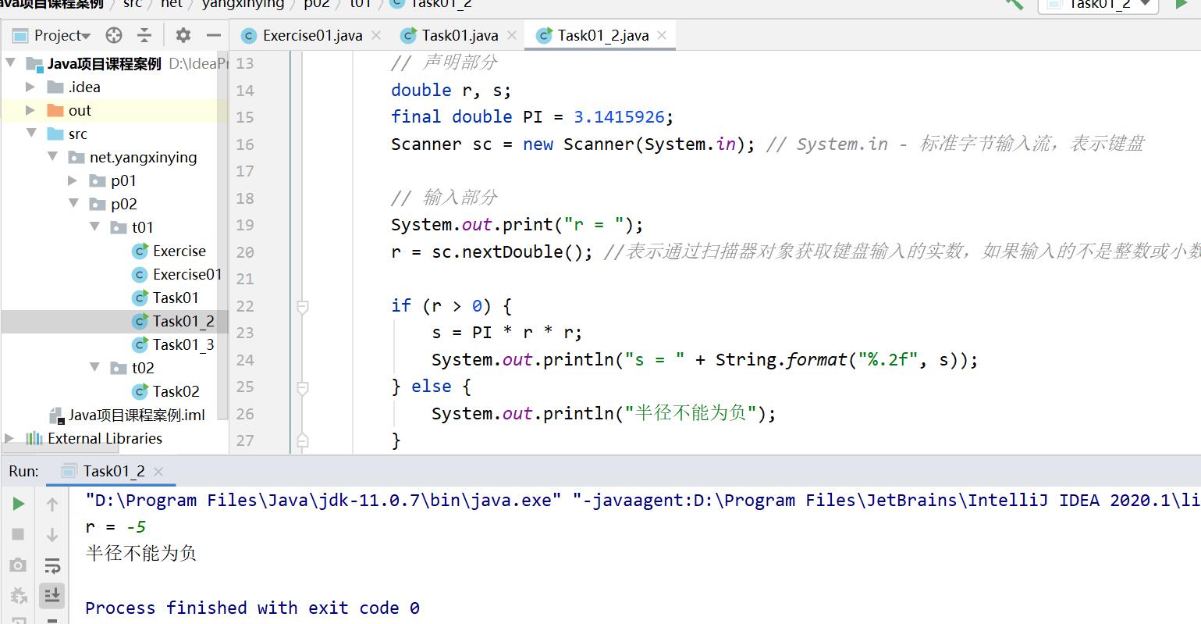Image resolution: width=1201 pixels, height=624 pixels.
Task: Collapse the t01 package
Action: pyautogui.click(x=95, y=227)
